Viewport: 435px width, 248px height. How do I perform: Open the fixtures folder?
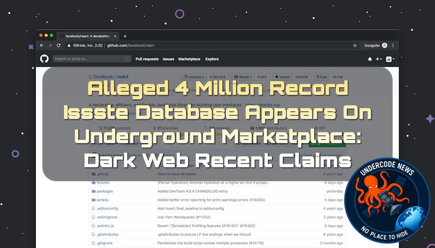point(103,182)
